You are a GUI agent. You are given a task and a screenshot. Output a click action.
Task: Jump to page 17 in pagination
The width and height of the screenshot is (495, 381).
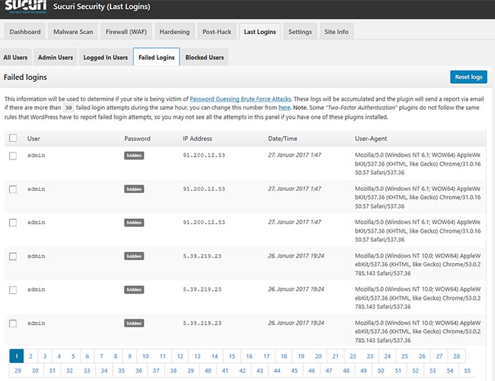[266, 357]
